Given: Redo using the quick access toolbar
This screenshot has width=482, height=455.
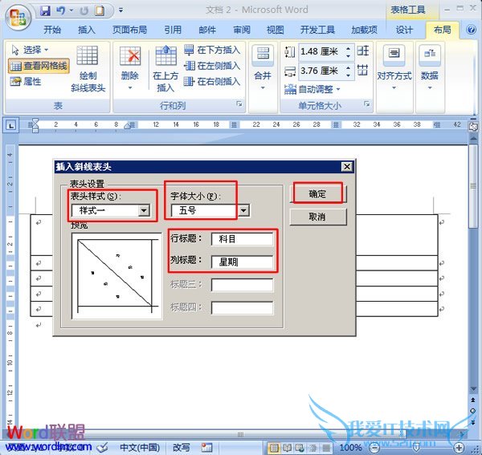Looking at the screenshot, I should [84, 11].
